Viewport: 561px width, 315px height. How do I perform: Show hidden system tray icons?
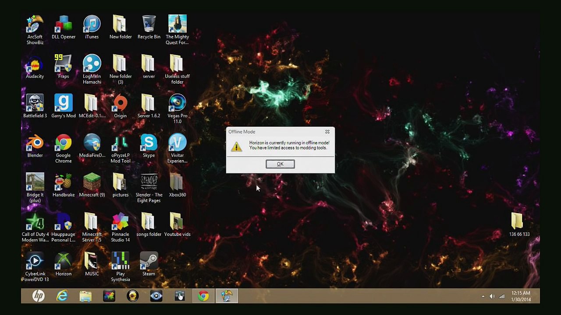click(x=483, y=296)
